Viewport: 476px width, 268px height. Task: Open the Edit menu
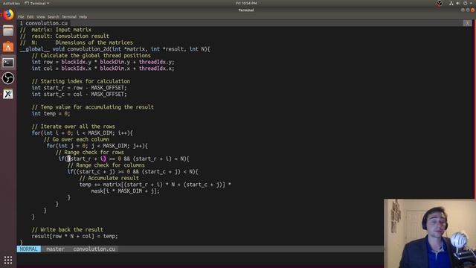30,17
